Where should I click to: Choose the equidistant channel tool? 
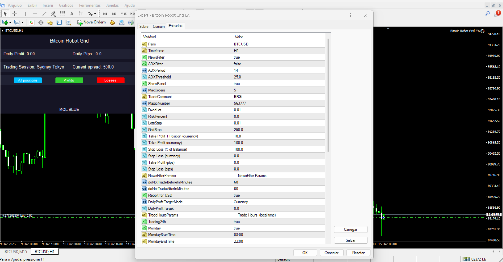click(x=53, y=14)
